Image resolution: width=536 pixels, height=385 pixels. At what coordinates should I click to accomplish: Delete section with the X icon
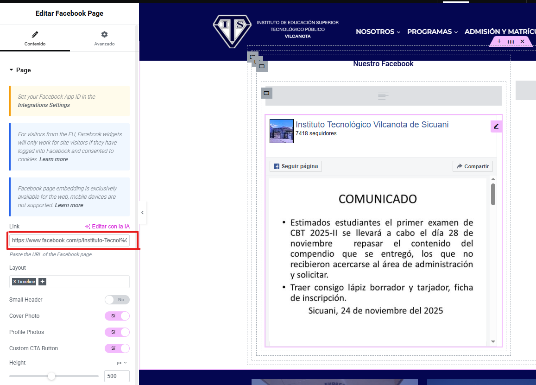click(522, 42)
